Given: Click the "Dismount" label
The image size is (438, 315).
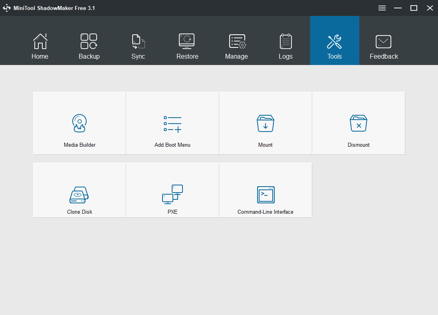Looking at the screenshot, I should pos(359,145).
